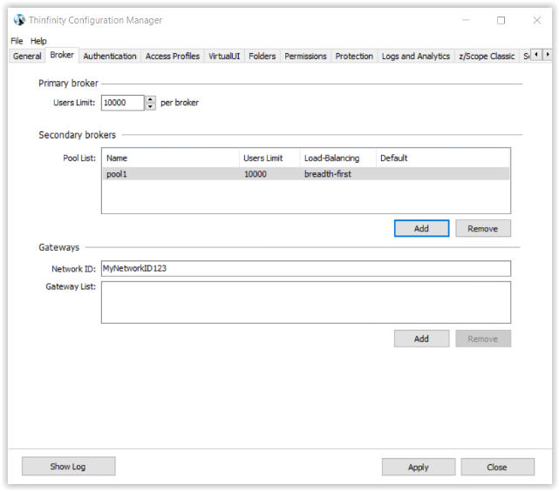Screen dimensions: 559x491
Task: Click the Show Log button
Action: (68, 467)
